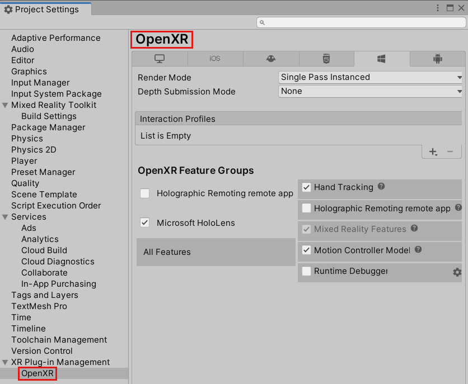
Task: Open help for Holographic Remoting feature
Action: (x=458, y=207)
